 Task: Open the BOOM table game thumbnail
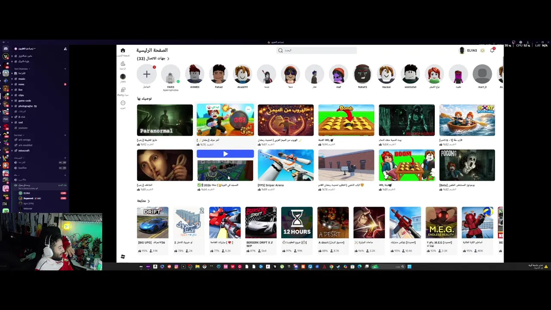click(x=407, y=165)
